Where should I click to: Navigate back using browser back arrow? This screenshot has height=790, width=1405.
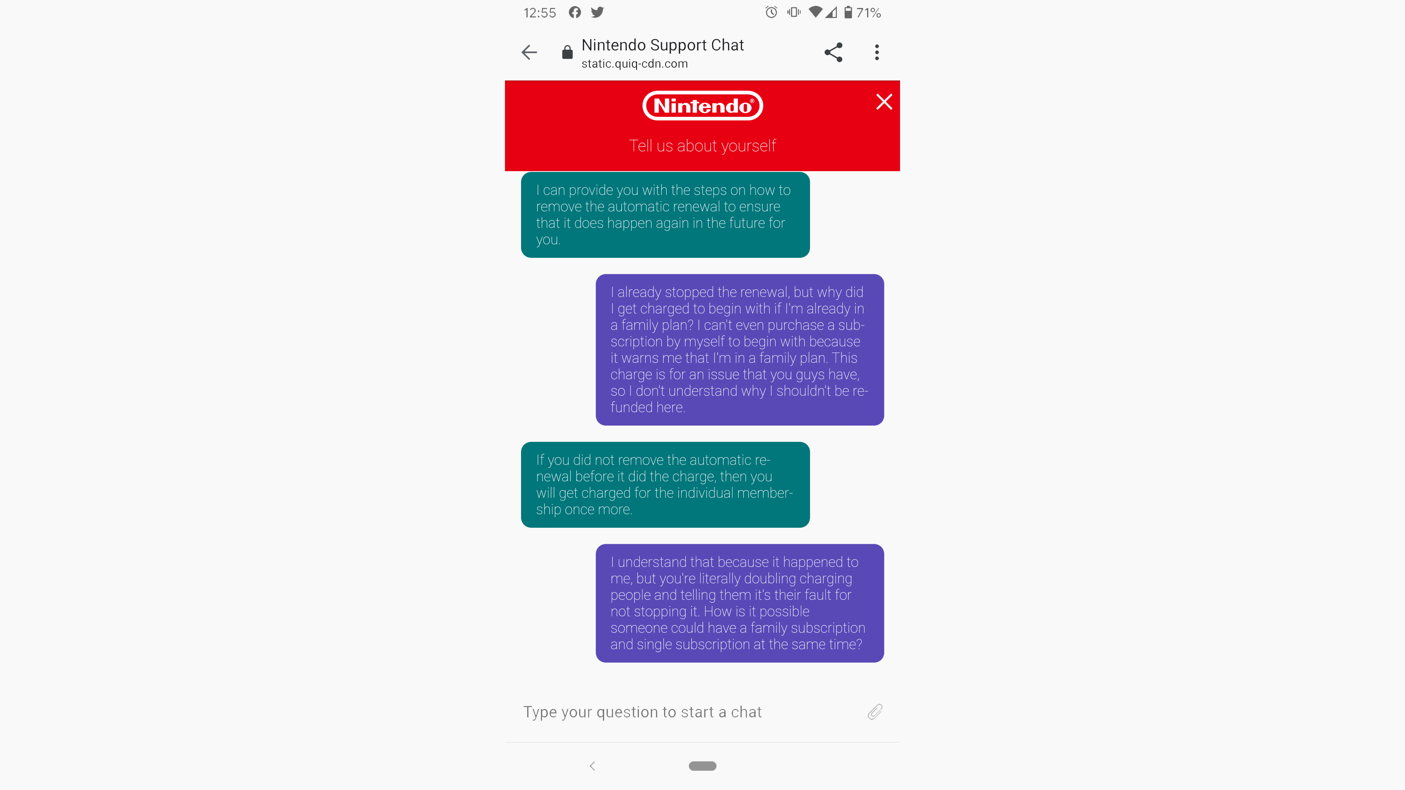[x=529, y=52]
